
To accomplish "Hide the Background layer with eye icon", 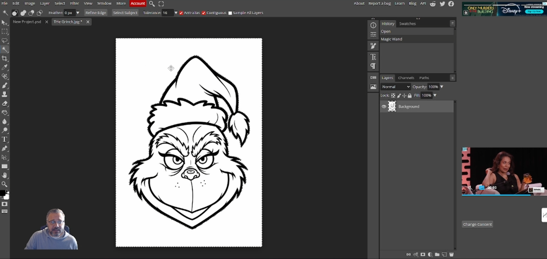I will [384, 106].
